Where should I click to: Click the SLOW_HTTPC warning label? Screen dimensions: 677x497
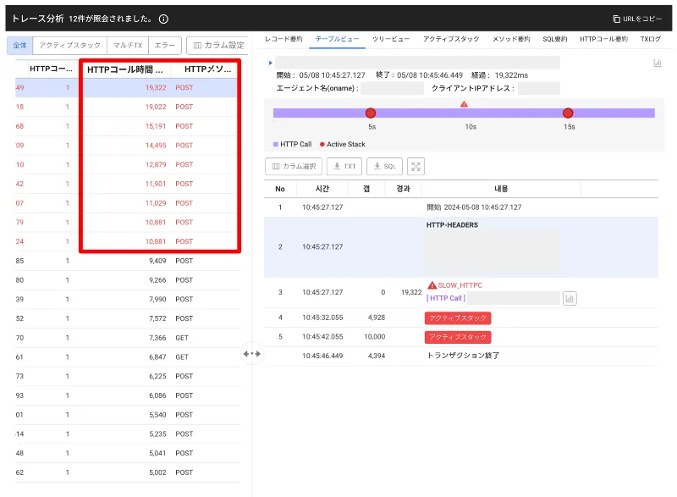point(454,285)
